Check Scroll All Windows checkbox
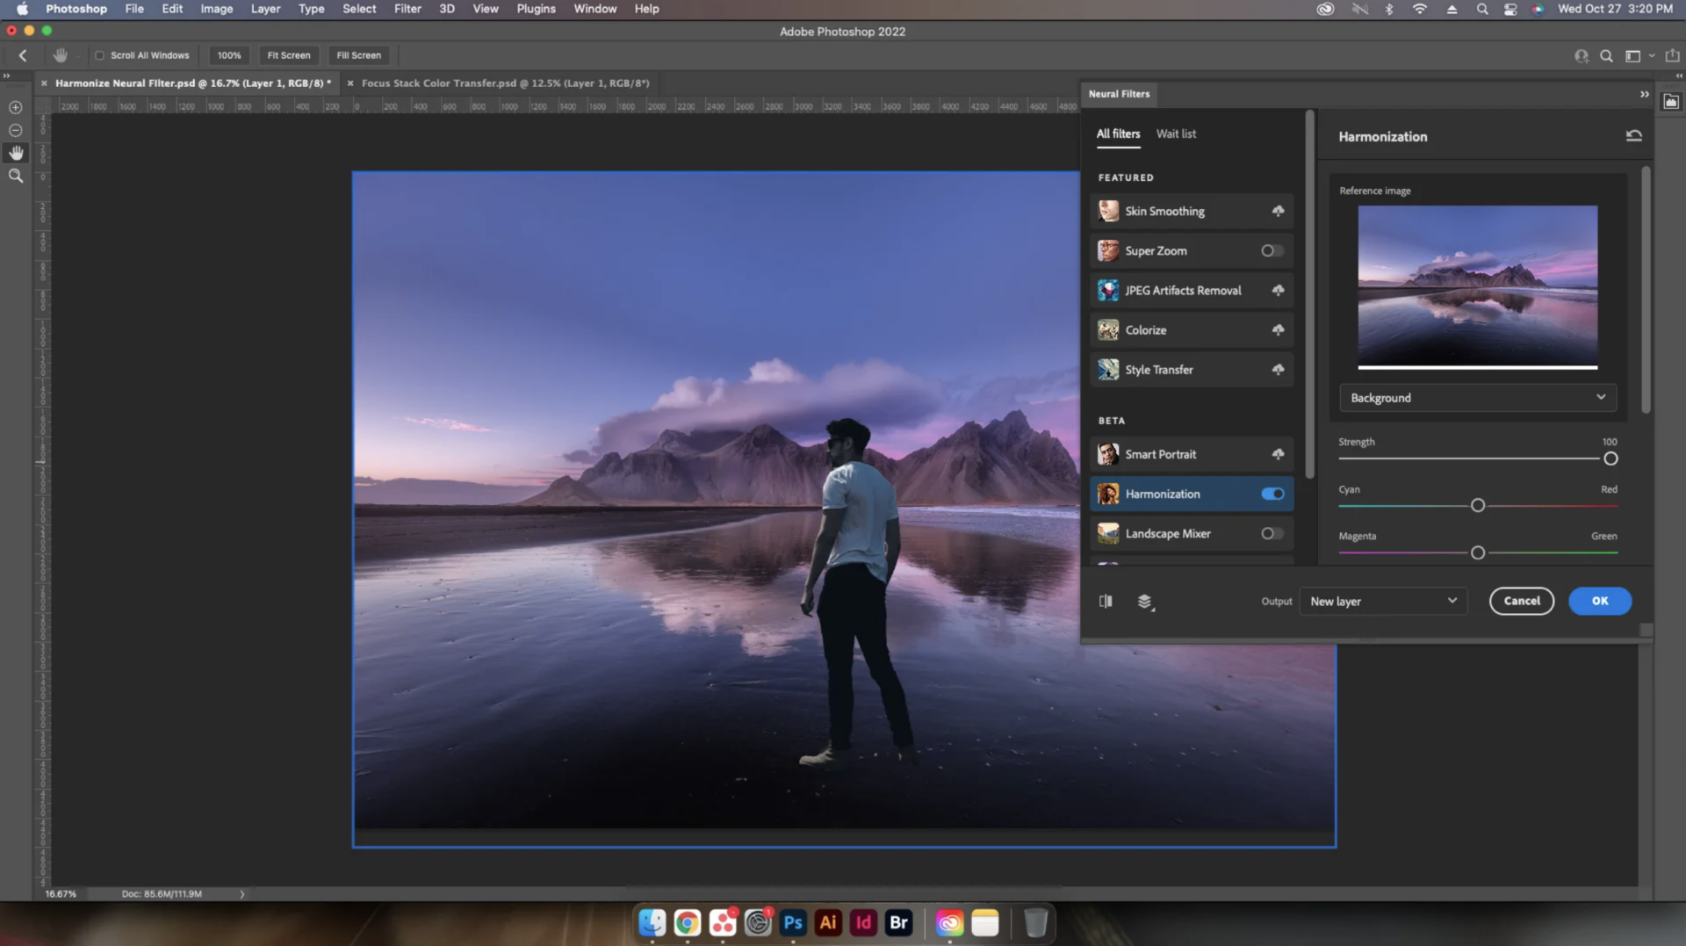Viewport: 1686px width, 946px height. point(99,55)
